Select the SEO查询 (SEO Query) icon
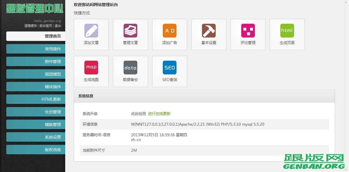The height and width of the screenshot is (172, 349). pyautogui.click(x=169, y=71)
